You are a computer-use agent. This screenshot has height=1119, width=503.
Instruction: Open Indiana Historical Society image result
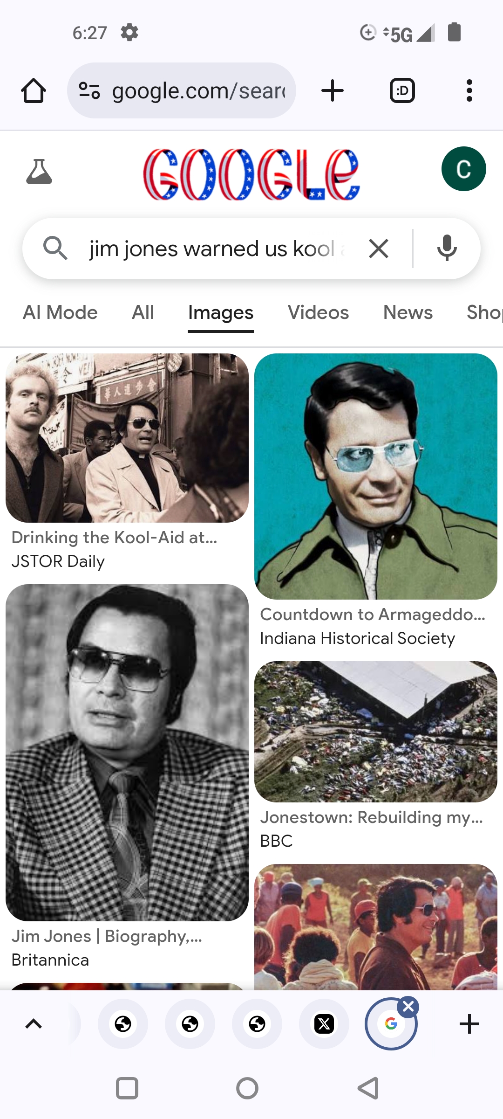[376, 477]
